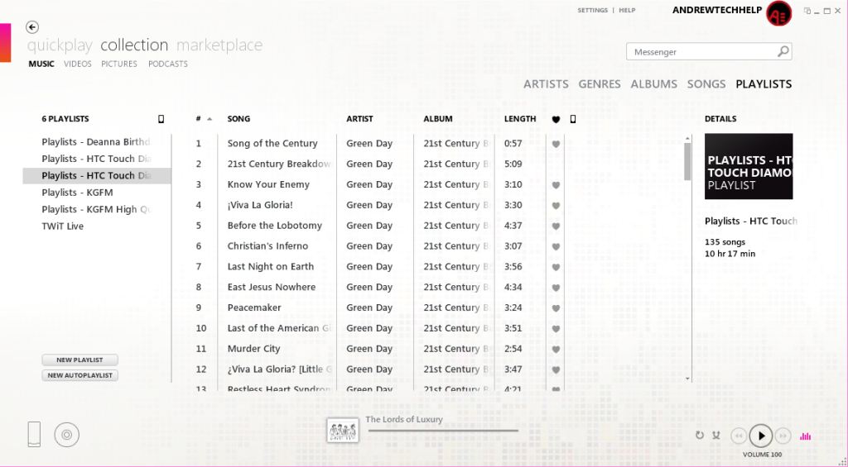Click the now playing album thumbnail
The image size is (848, 467).
coord(342,431)
